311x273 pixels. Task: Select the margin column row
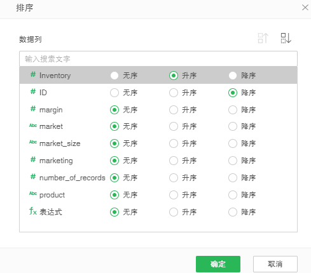pos(158,110)
